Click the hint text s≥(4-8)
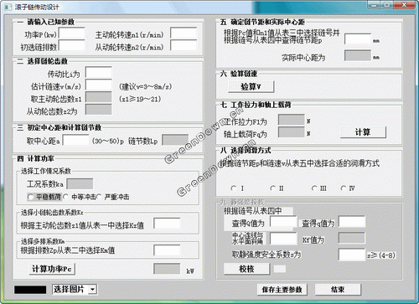 tap(381, 255)
